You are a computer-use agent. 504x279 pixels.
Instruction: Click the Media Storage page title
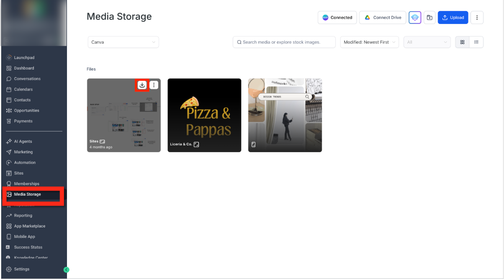(x=119, y=17)
